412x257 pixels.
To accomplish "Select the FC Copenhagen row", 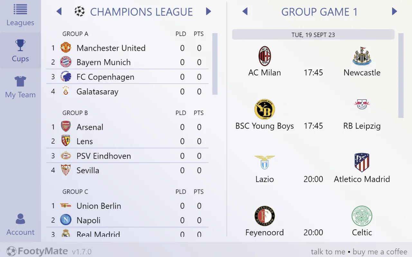I will [x=127, y=77].
